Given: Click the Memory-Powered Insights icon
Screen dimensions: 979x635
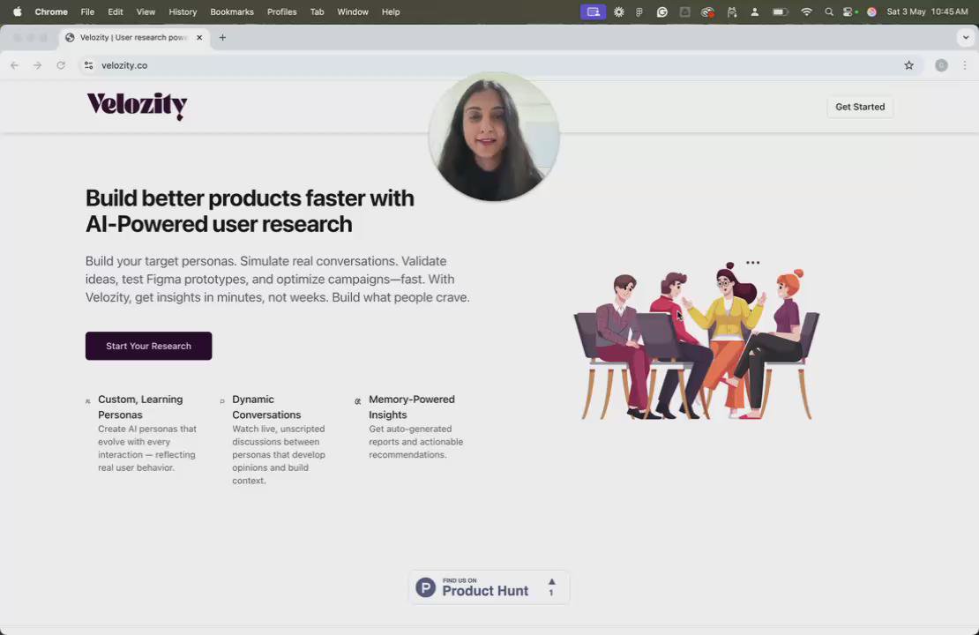Looking at the screenshot, I should (358, 401).
